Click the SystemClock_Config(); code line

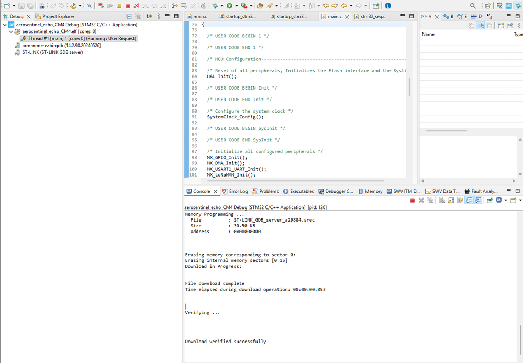pos(235,117)
